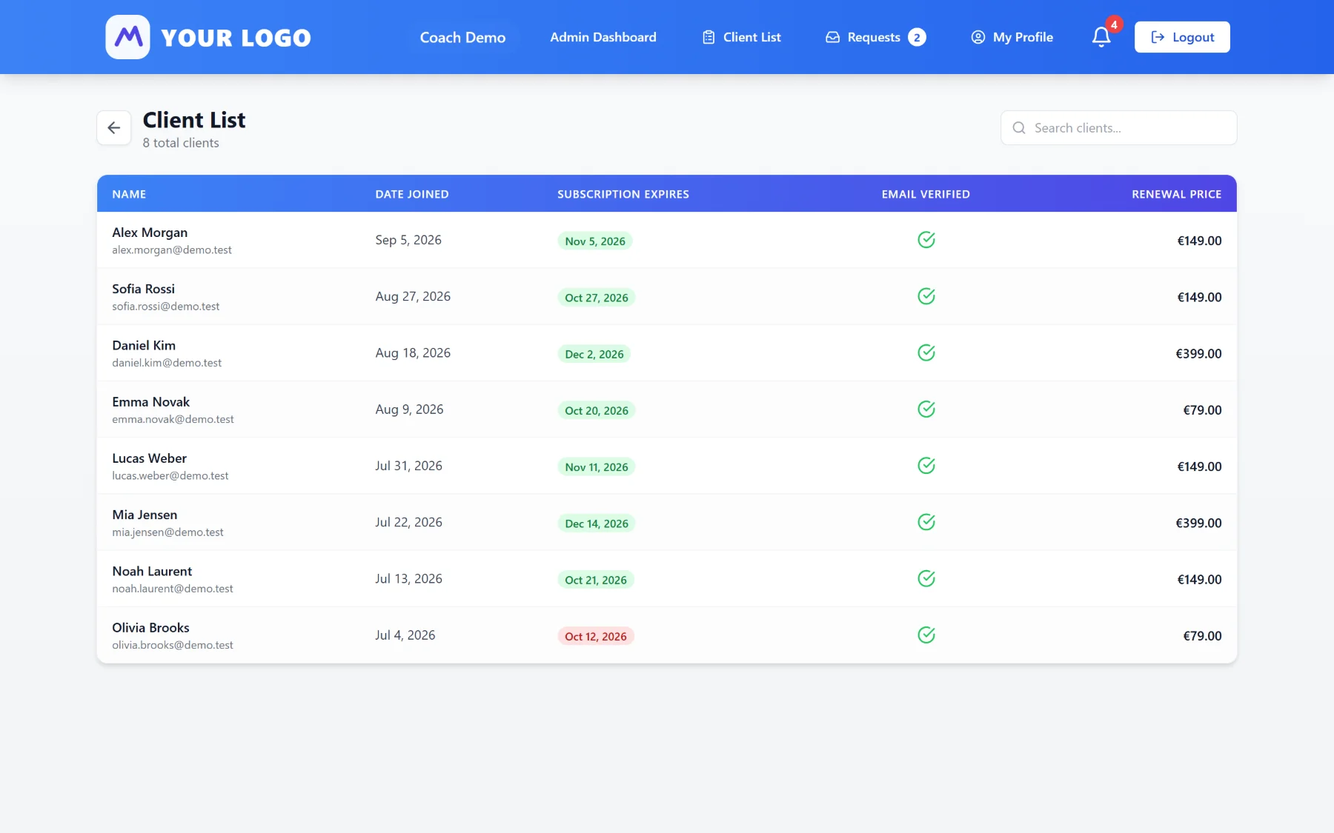Click the Aug 18, 2026 join date

(x=413, y=353)
